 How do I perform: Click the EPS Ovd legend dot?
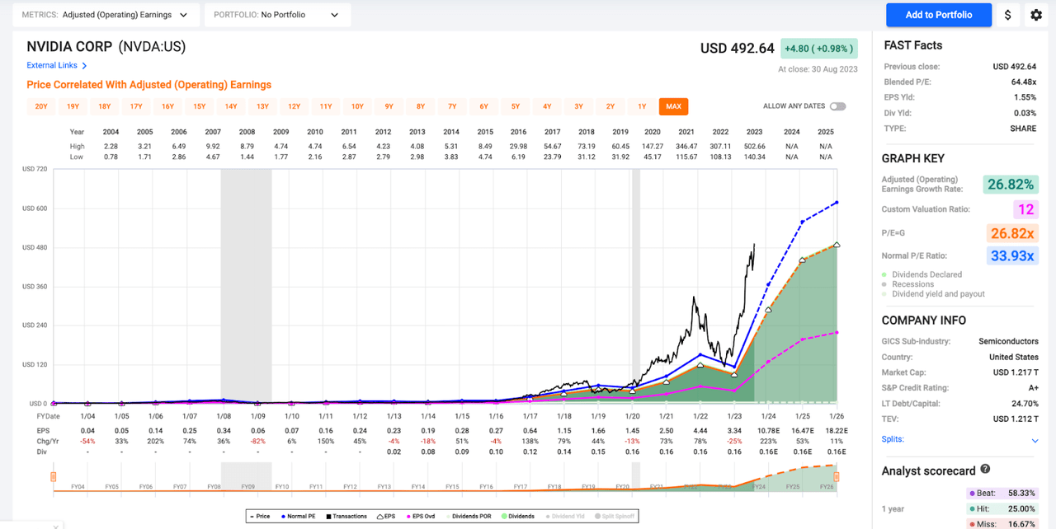[x=408, y=517]
